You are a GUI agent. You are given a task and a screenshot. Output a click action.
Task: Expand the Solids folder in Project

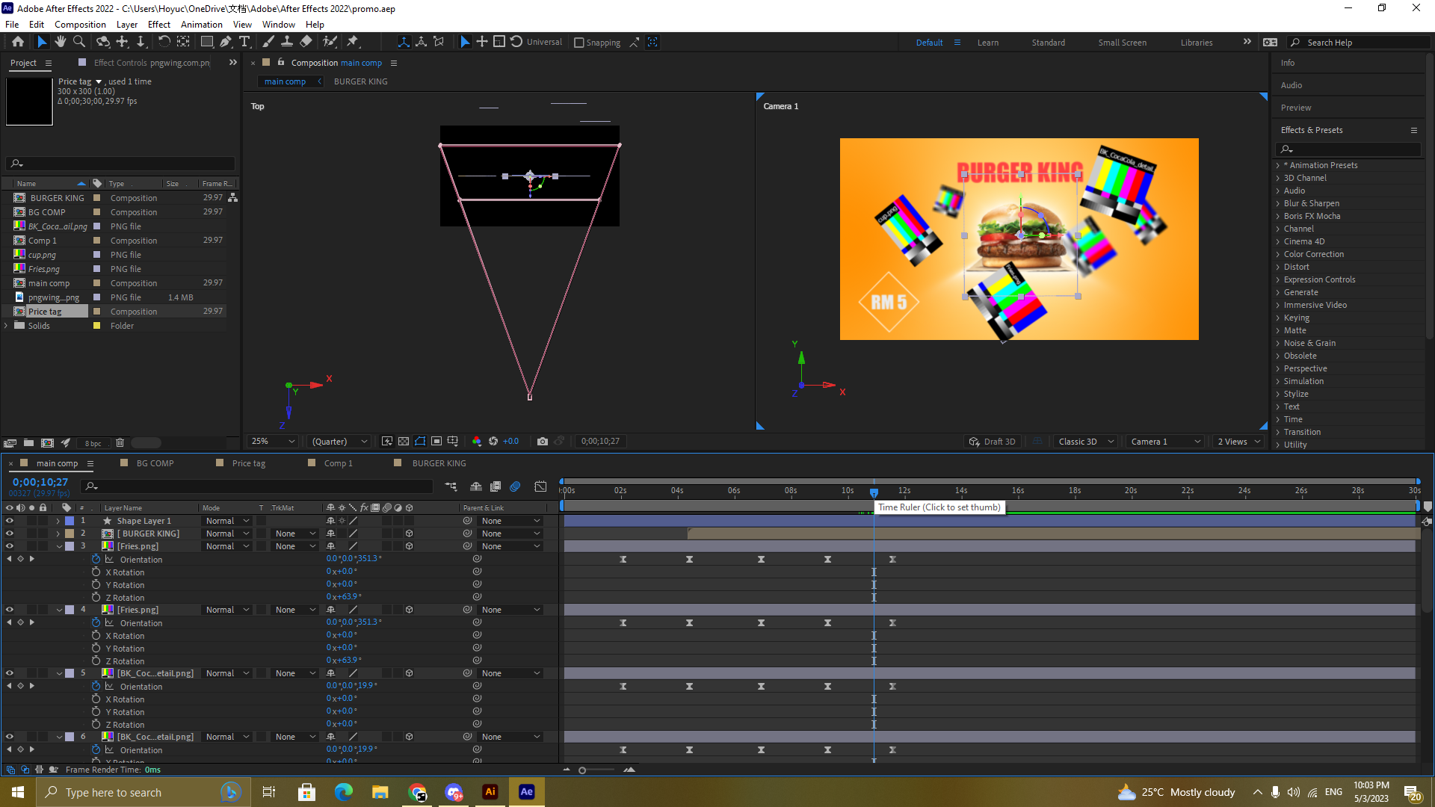[x=7, y=326]
